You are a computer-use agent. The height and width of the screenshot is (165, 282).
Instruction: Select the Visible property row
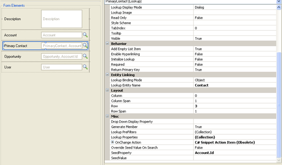tap(193, 39)
